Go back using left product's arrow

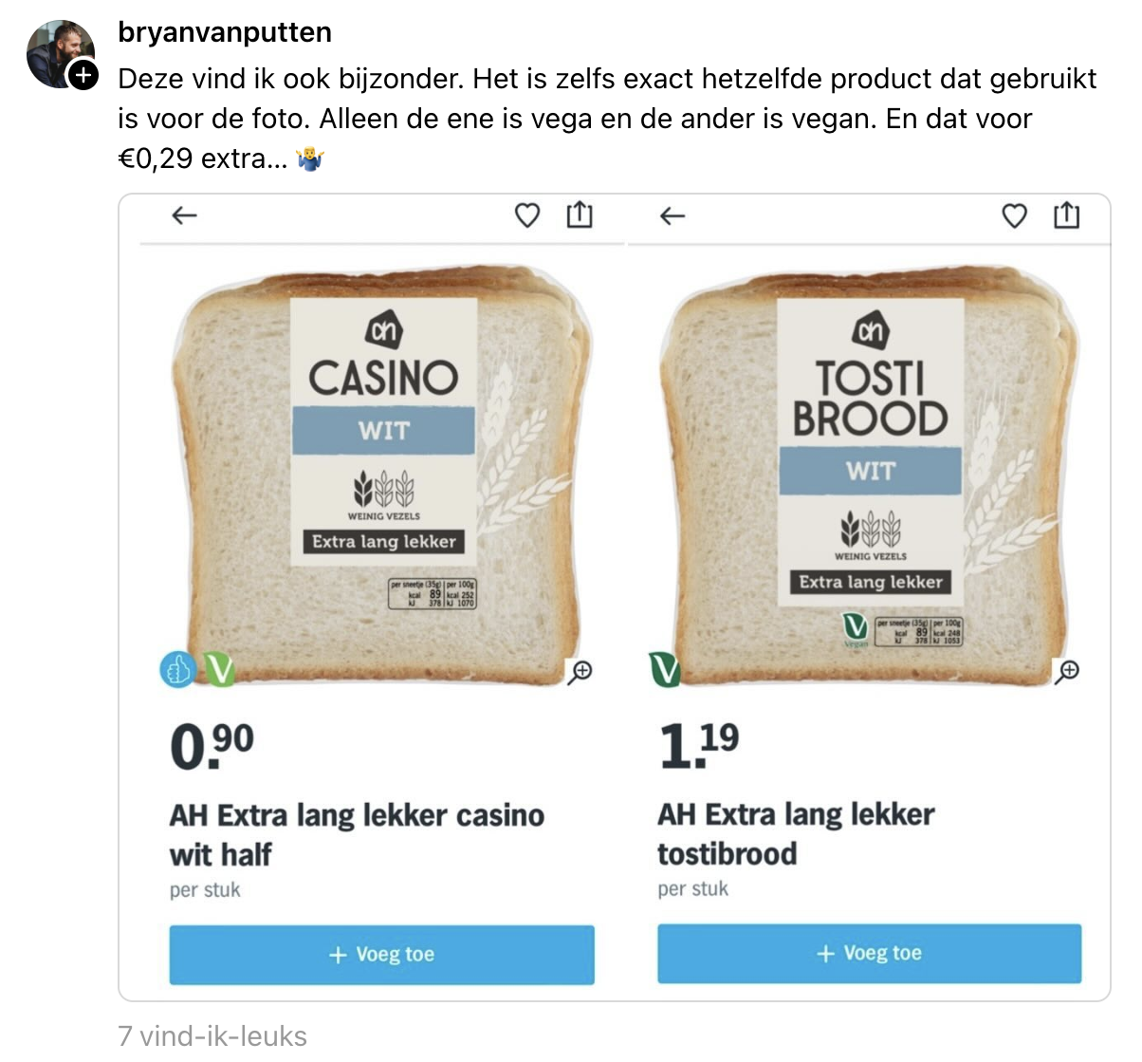pos(184,216)
